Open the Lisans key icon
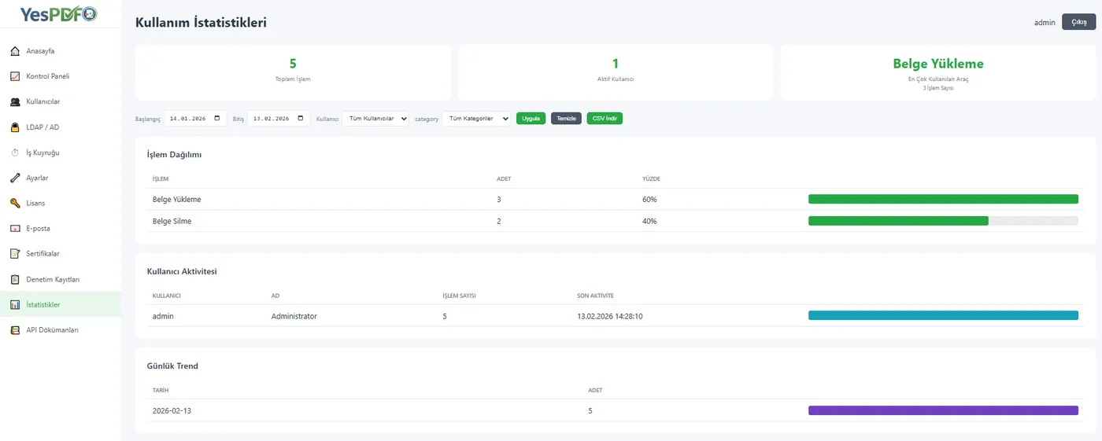The image size is (1102, 441). pos(15,203)
